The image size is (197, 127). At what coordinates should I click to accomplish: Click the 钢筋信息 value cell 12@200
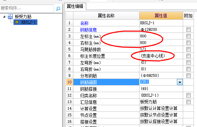click(161, 29)
